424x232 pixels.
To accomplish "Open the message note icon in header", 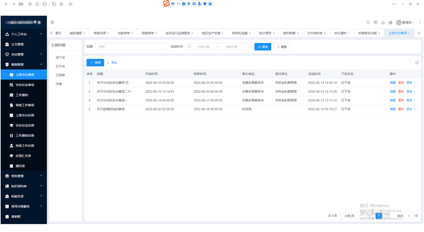I will click(375, 22).
